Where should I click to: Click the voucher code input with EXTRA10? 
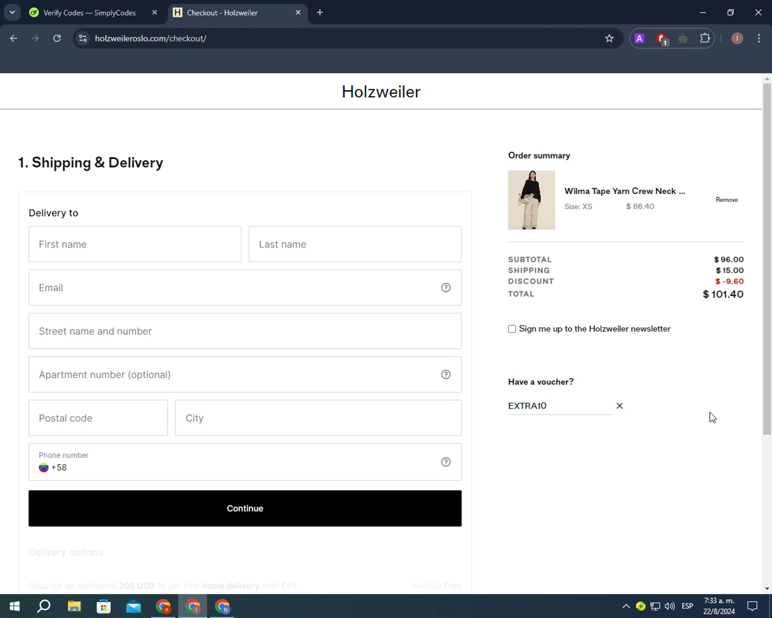tap(560, 406)
